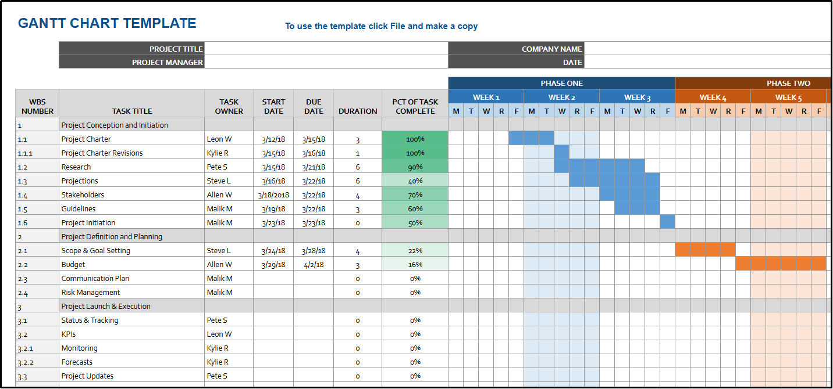Screen dimensions: 833x389
Task: Select the WEEK 1 header cell
Action: coord(486,97)
